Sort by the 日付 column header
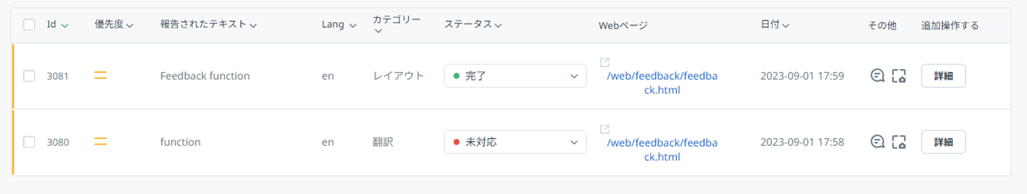The image size is (1027, 194). coord(775,25)
